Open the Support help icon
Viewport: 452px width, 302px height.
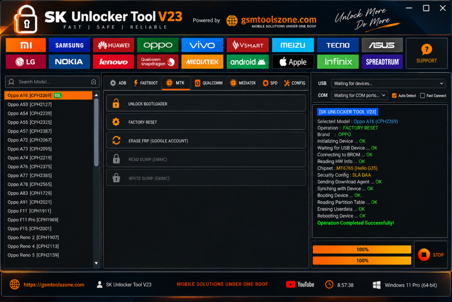[x=426, y=50]
